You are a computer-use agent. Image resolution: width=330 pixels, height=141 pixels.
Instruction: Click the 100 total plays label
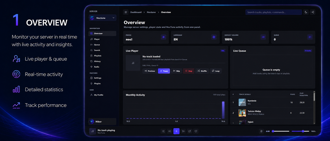[219, 95]
